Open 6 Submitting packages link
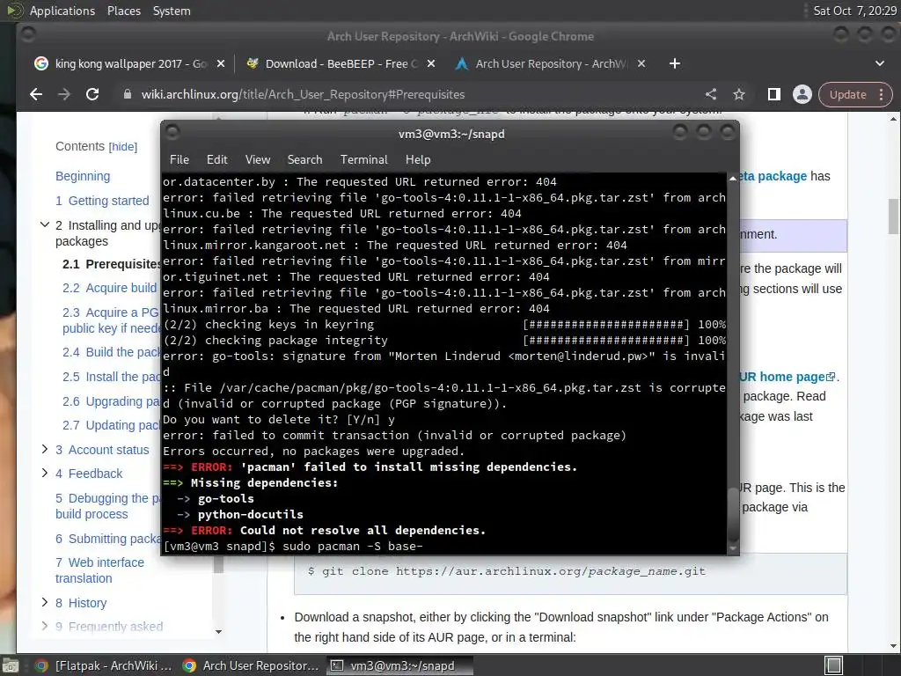 coord(107,539)
